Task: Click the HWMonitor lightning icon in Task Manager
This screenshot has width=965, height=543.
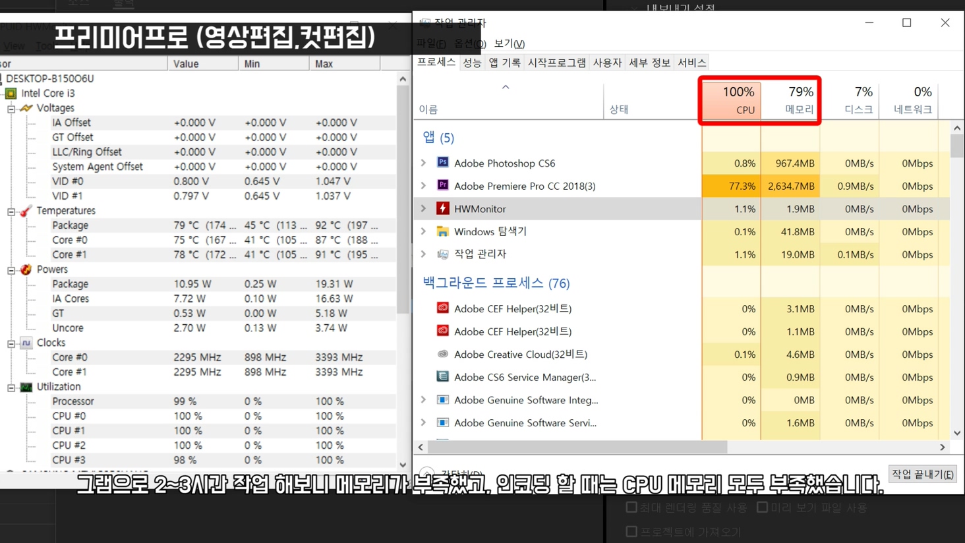Action: 443,208
